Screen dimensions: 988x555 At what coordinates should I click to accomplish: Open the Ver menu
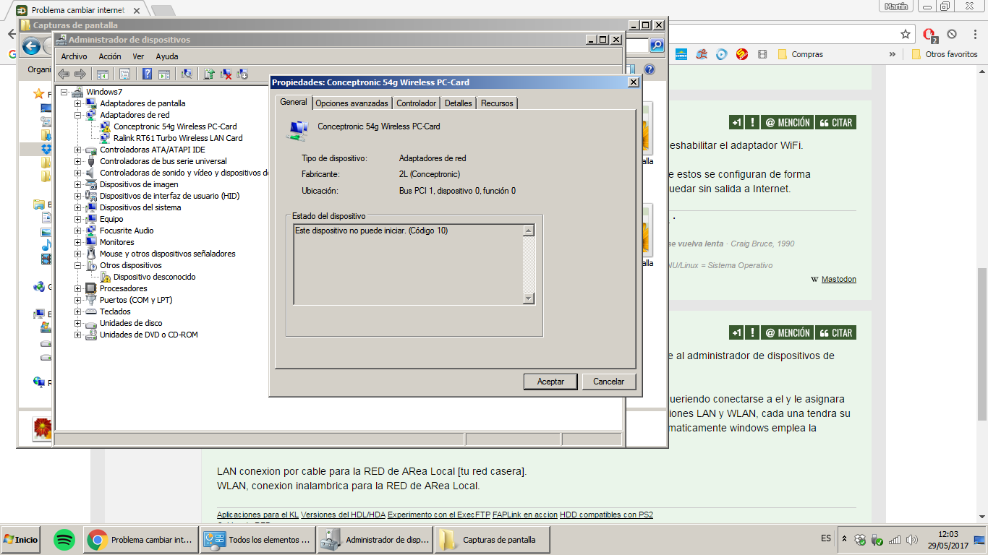(138, 56)
